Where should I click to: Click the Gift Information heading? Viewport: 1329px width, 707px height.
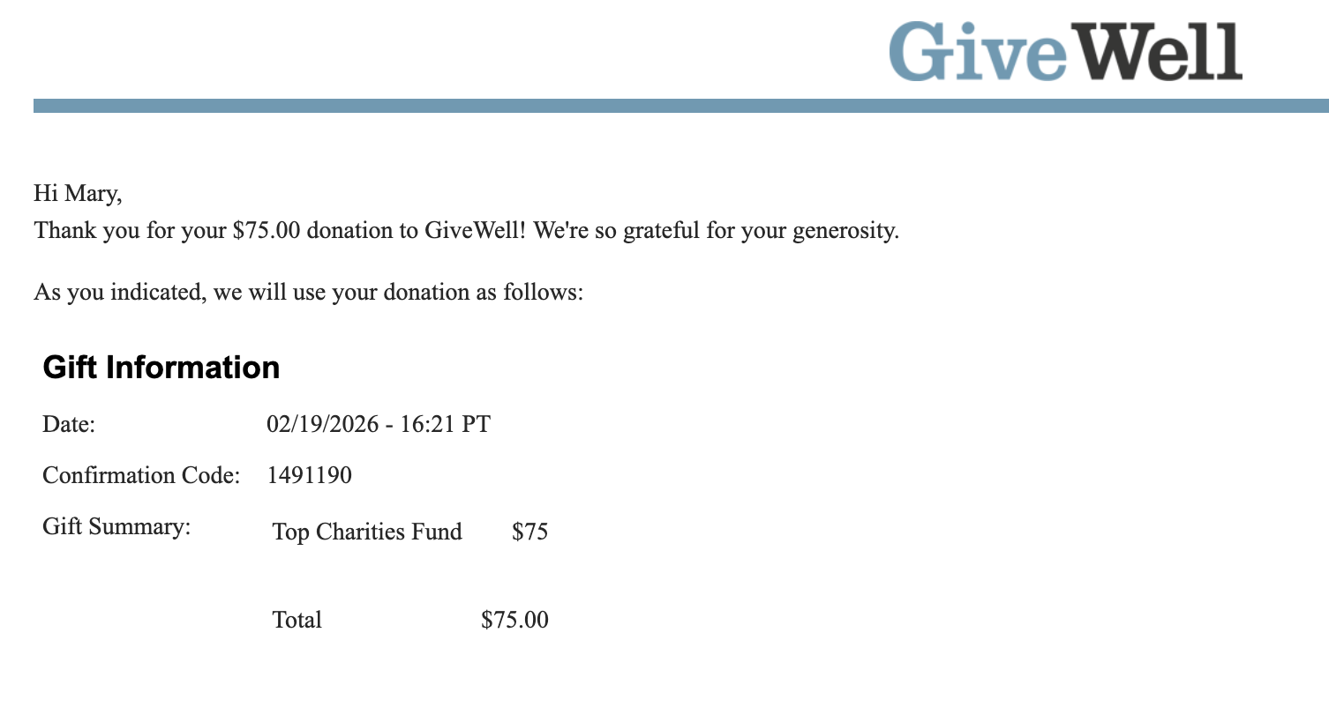pyautogui.click(x=161, y=368)
